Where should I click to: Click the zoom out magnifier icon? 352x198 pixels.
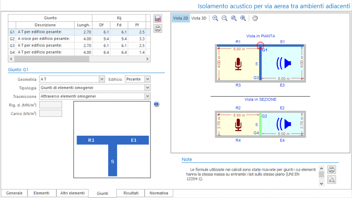[224, 18]
